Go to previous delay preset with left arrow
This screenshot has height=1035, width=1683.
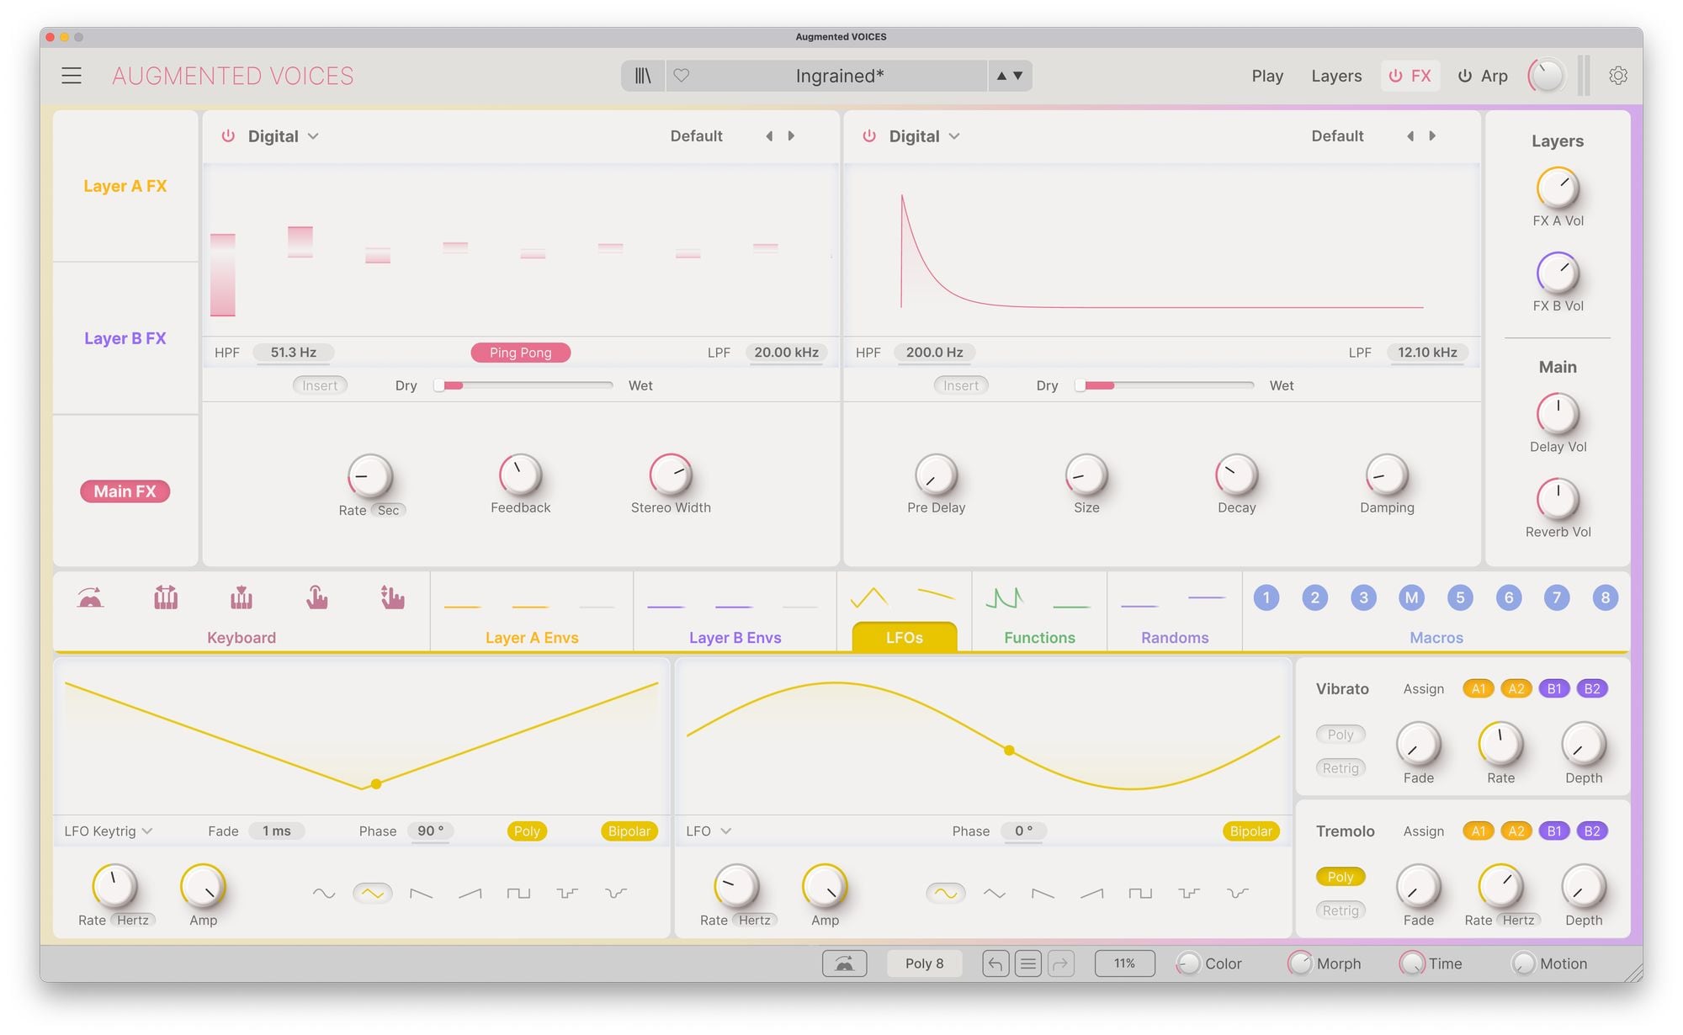(x=769, y=136)
